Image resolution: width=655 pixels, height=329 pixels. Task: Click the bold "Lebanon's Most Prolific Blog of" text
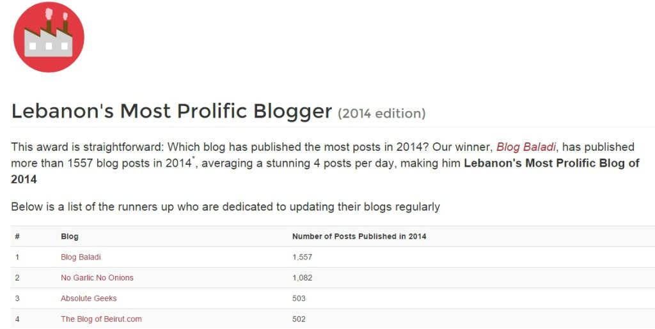[551, 163]
